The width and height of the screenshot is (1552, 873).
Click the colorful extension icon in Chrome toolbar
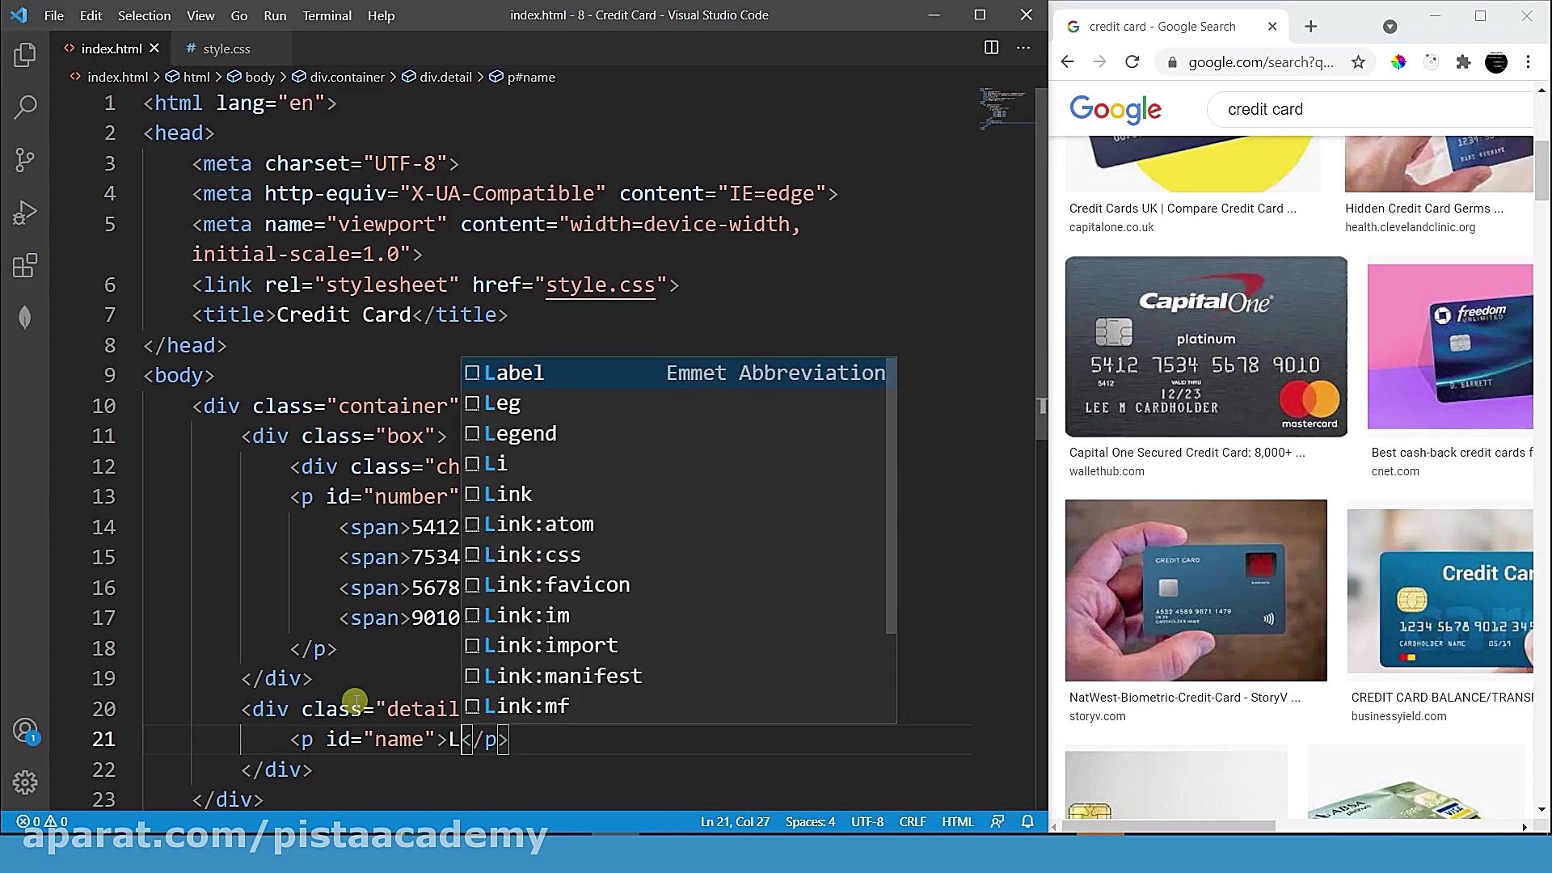1398,62
